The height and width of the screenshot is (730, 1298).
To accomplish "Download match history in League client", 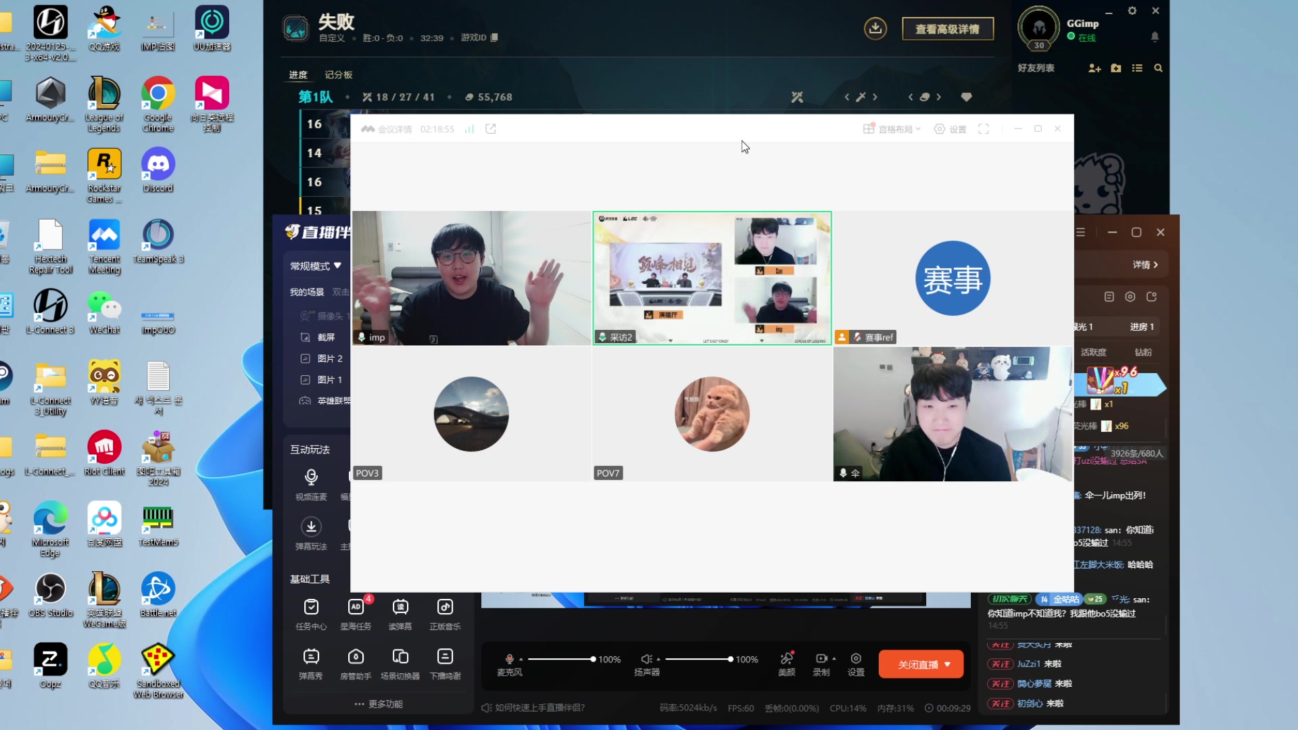I will 875,28.
